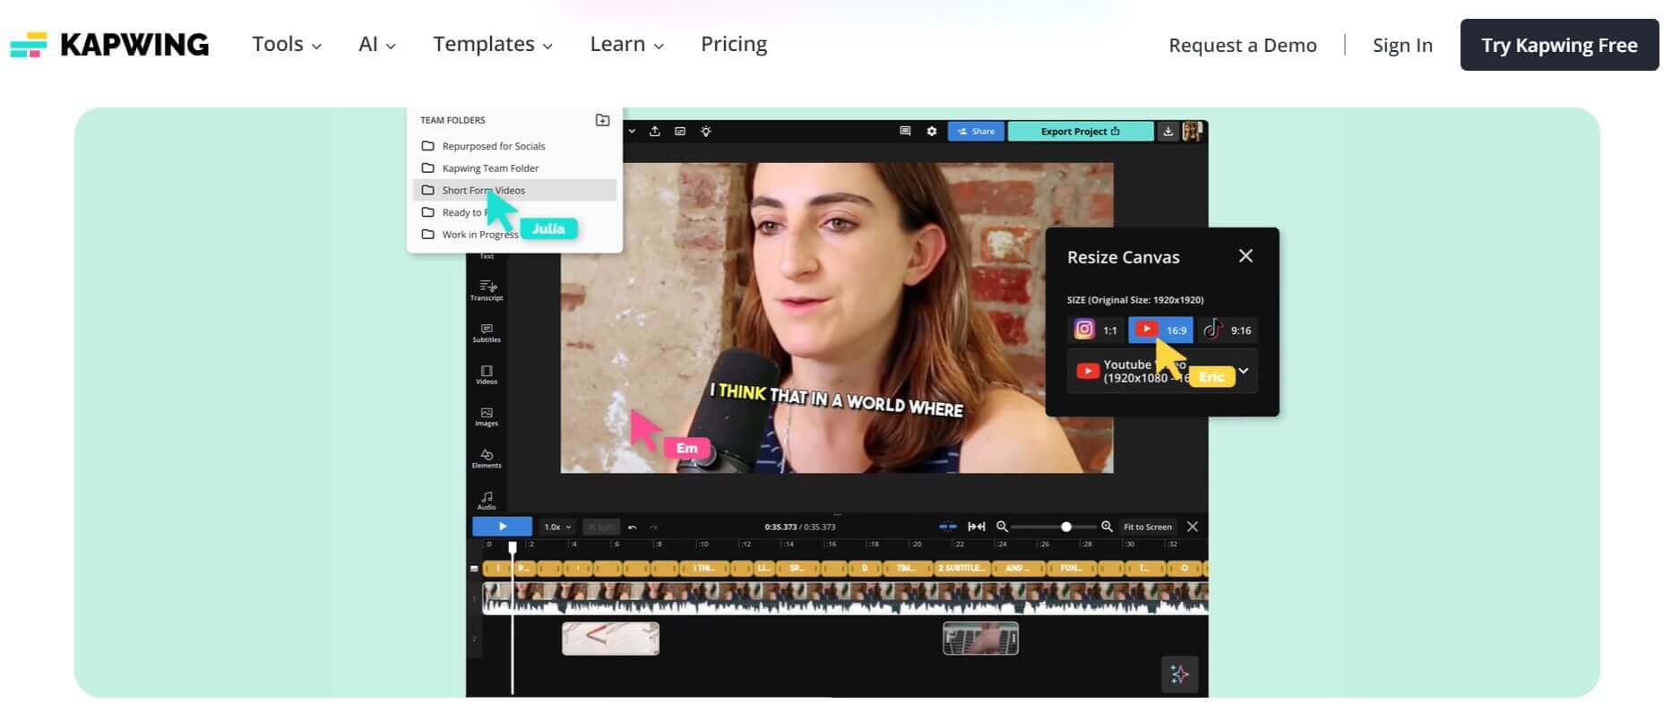Click the Export Project button

point(1081,132)
